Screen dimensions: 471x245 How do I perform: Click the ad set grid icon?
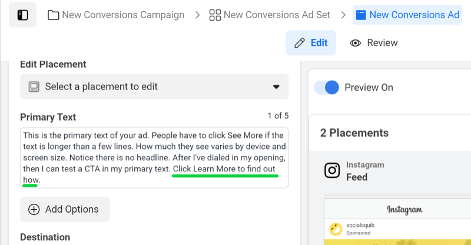(215, 15)
